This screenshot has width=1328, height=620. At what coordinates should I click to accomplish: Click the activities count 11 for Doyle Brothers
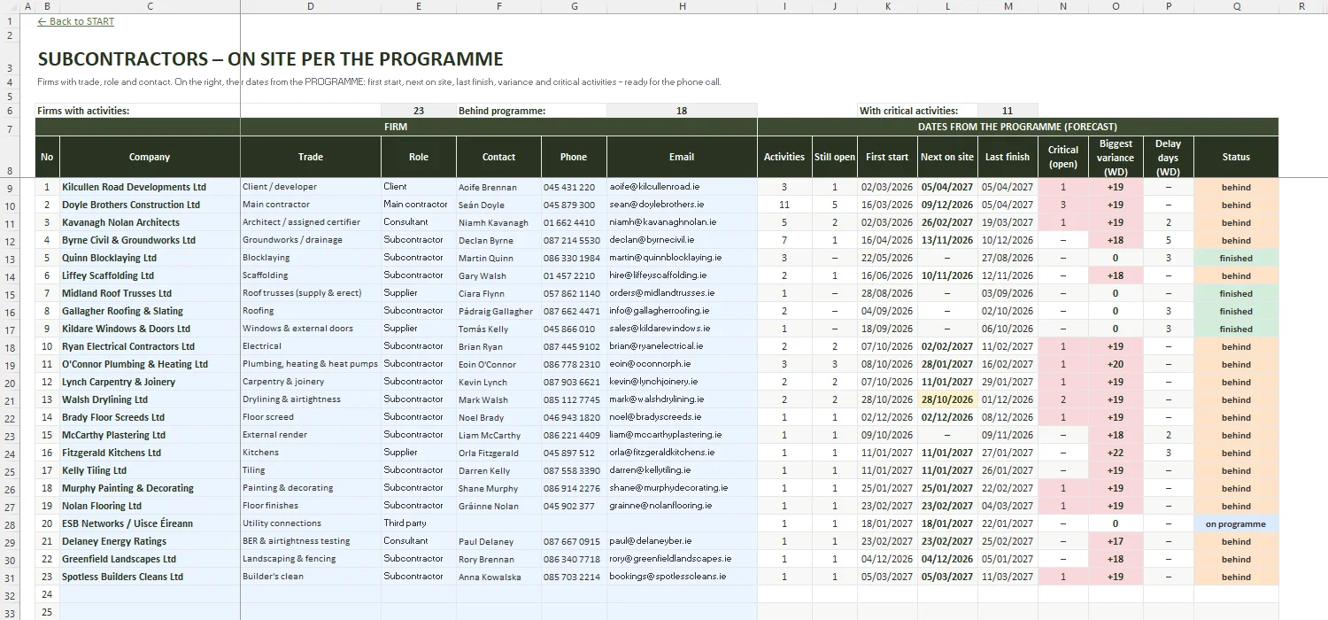point(784,205)
